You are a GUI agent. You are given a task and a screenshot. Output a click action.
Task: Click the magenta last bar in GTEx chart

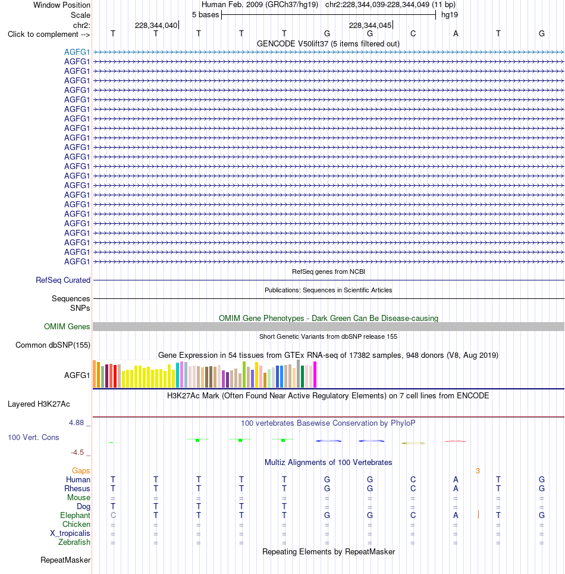pyautogui.click(x=315, y=375)
